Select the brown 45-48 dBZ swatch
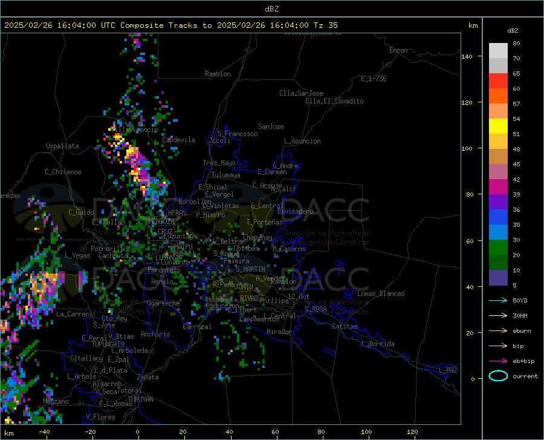Screen dimensions: 544x440 498,157
